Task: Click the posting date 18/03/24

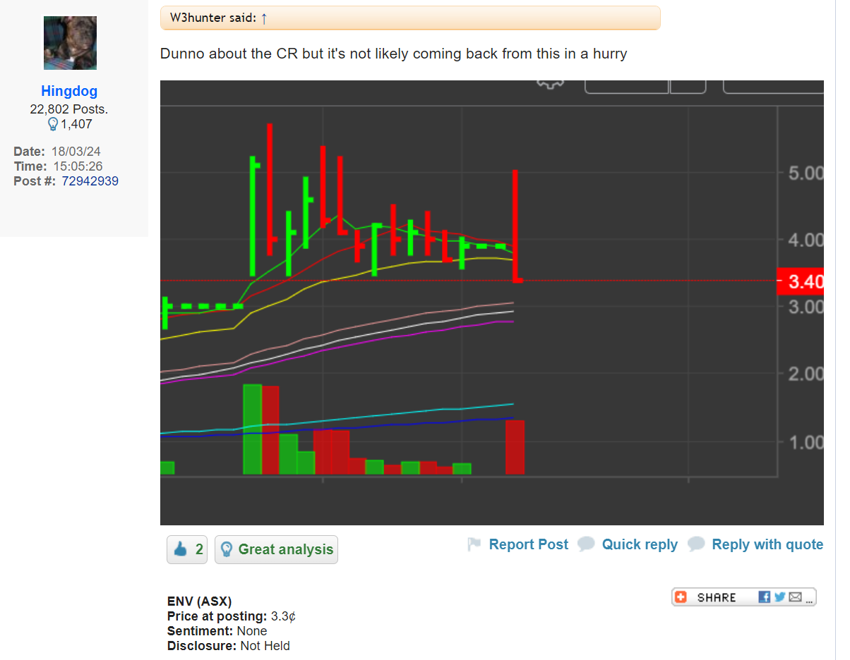Action: click(76, 152)
